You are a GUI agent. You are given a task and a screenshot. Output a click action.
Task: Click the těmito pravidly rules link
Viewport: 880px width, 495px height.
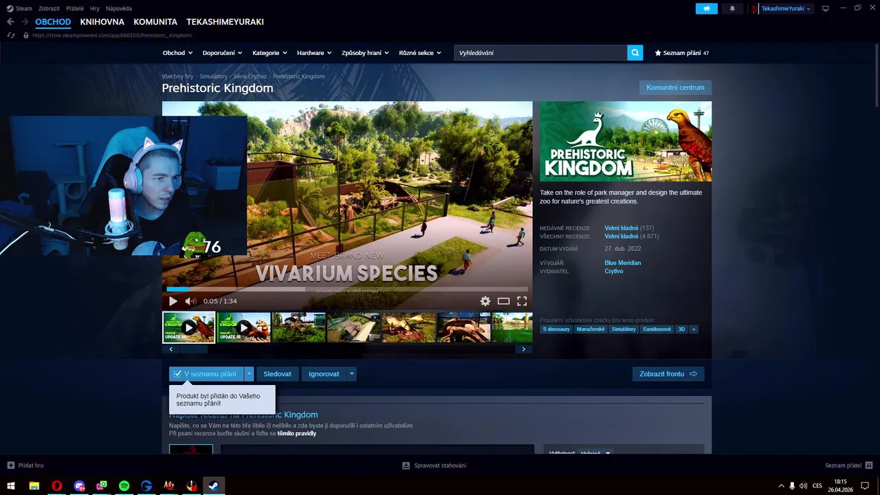[x=297, y=434]
